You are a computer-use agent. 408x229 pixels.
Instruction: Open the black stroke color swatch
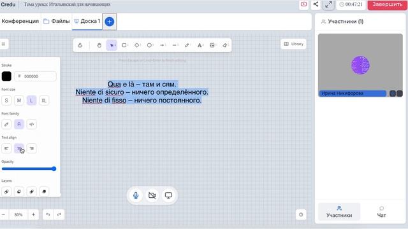pos(6,76)
